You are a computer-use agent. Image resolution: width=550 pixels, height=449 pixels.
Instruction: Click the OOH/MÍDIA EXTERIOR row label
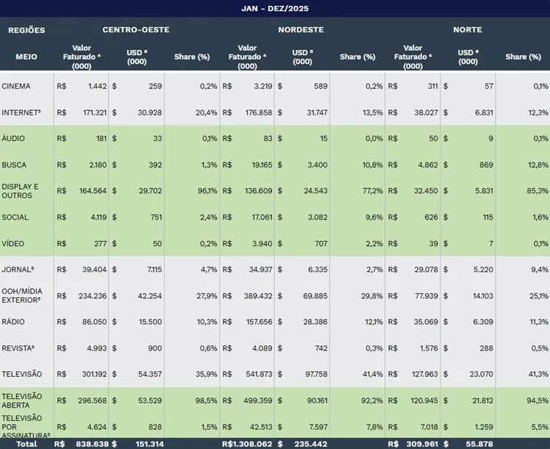coord(21,295)
